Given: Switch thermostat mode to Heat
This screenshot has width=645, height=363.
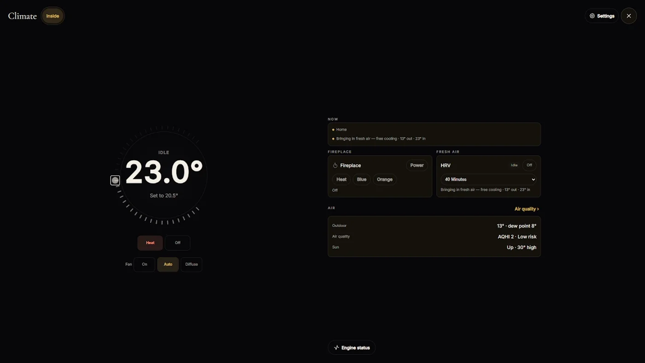Looking at the screenshot, I should click(150, 243).
